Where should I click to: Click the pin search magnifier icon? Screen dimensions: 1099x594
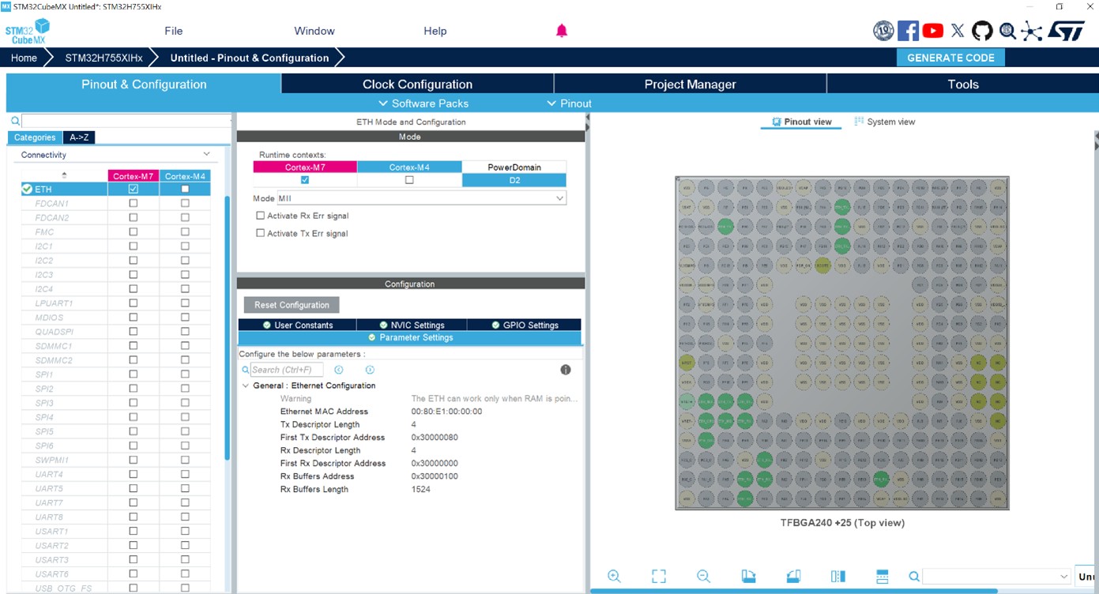[x=913, y=577]
